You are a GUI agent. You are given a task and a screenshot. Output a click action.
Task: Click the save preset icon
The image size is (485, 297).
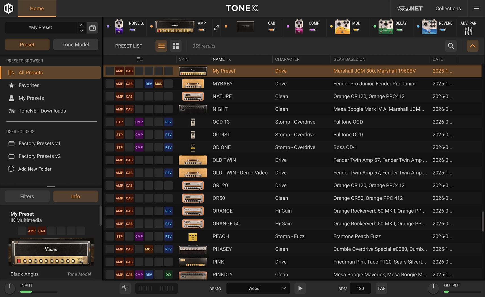[x=92, y=27]
